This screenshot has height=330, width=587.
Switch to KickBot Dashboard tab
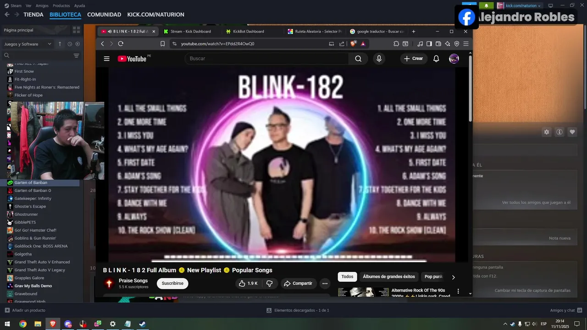pos(248,32)
